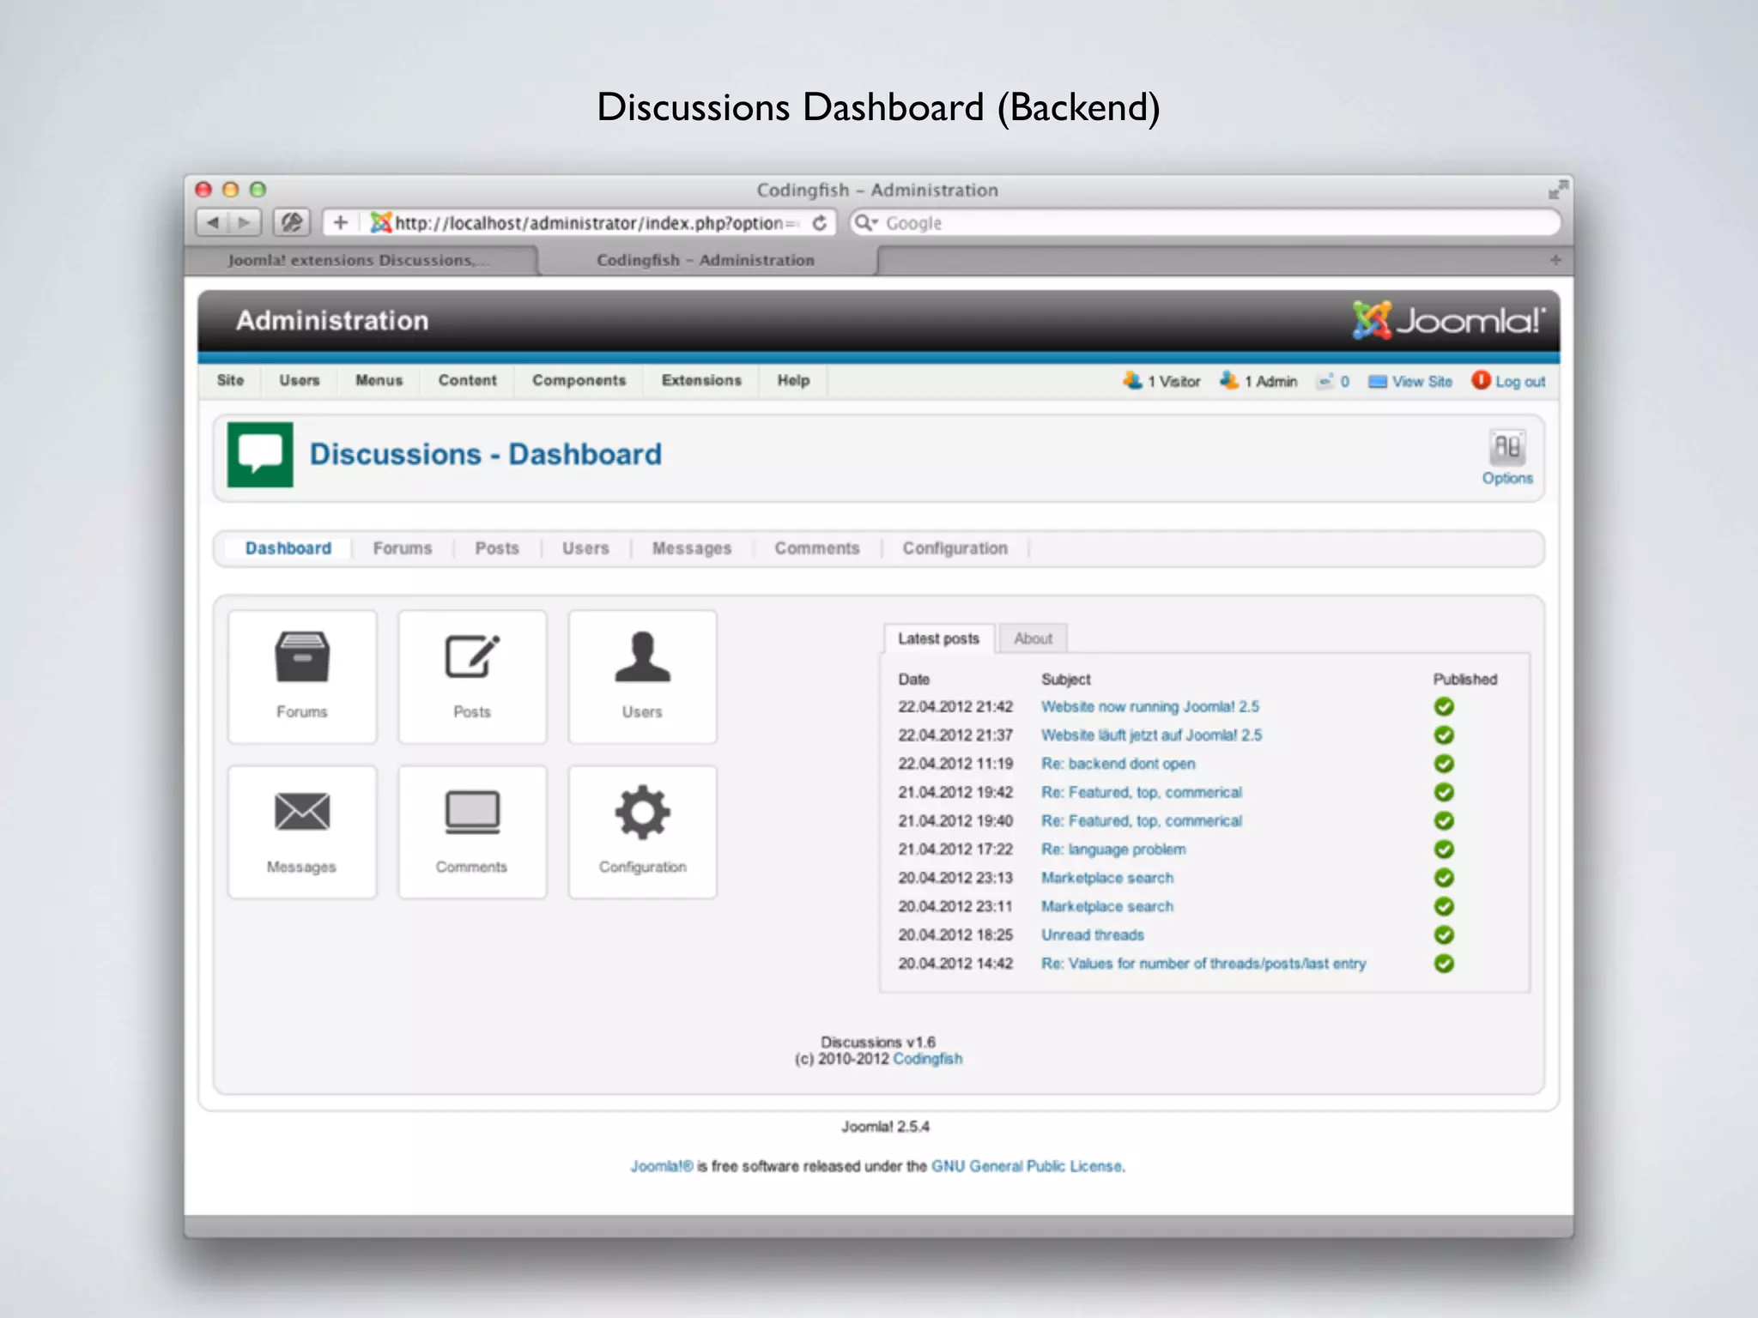Click the green Discussions speech bubble logo

(260, 454)
